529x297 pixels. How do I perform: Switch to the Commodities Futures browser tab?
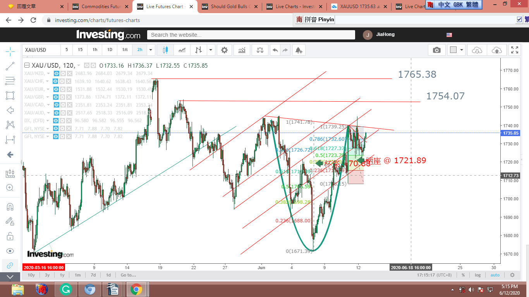(x=100, y=7)
